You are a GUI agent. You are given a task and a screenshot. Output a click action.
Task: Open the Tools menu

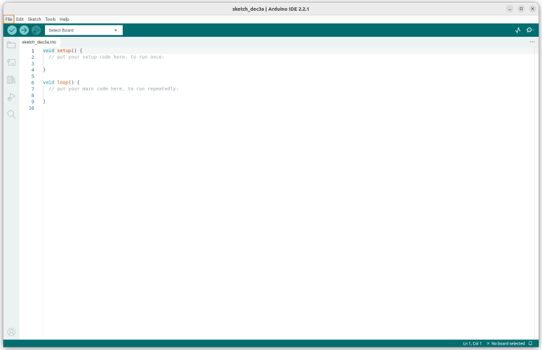pos(50,19)
